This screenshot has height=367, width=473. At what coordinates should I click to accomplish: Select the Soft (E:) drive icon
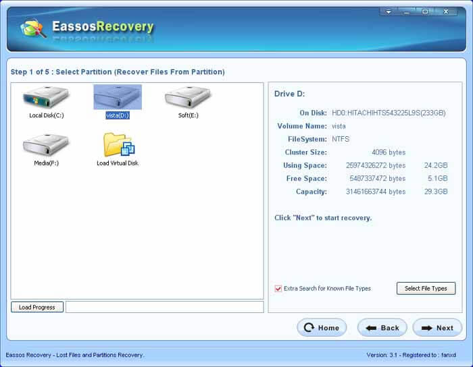point(188,97)
